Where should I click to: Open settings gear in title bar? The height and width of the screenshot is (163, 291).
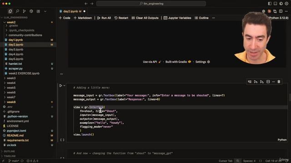coord(286,4)
